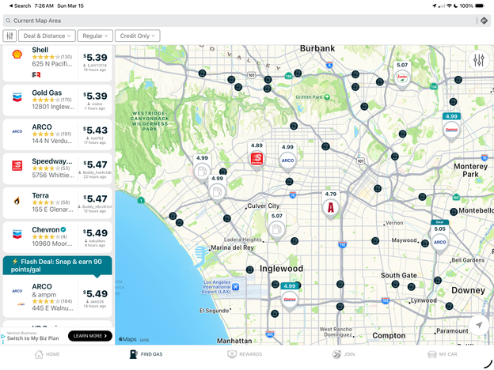494x370 pixels.
Task: Tap the directions icon in search bar
Action: pos(484,21)
